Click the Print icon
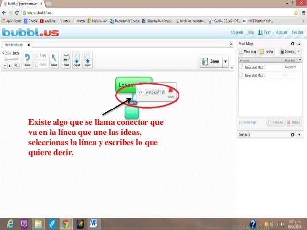 coord(66,60)
